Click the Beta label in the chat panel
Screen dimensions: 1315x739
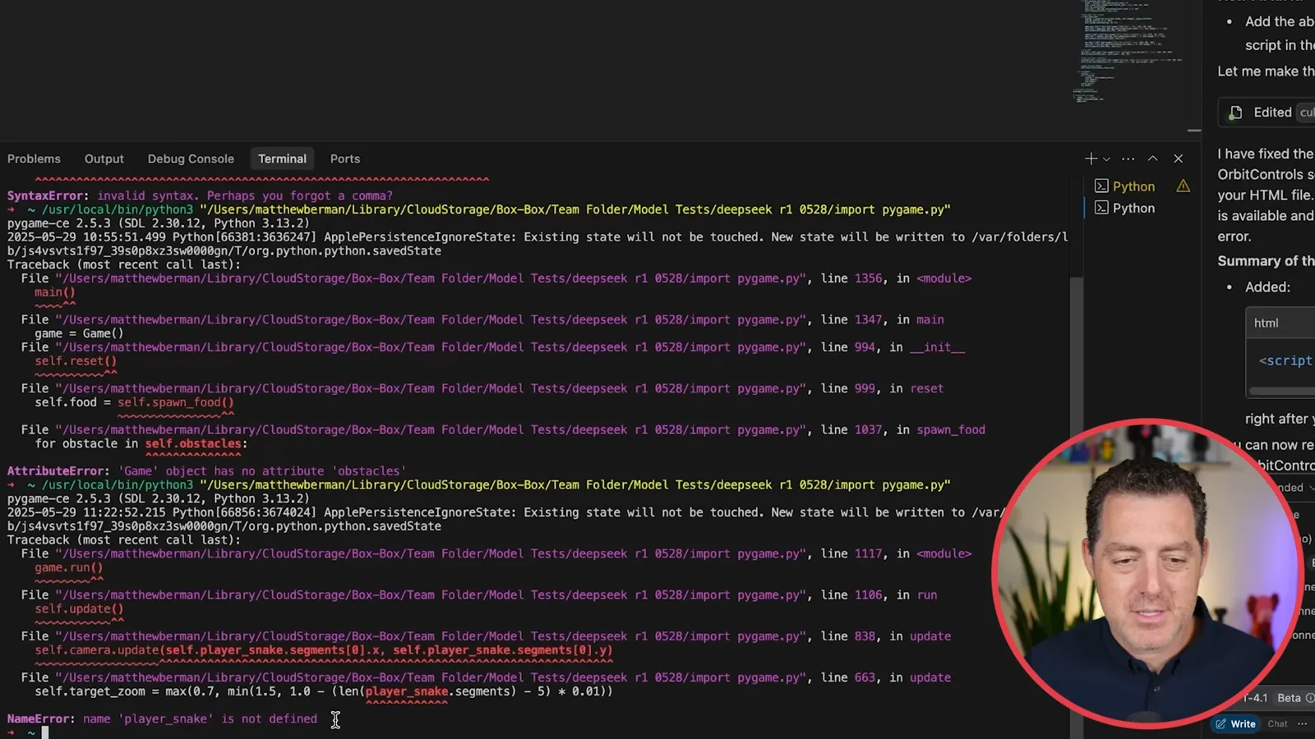1289,698
